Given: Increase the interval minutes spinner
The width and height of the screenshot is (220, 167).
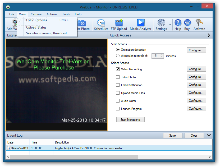Looking at the screenshot, I should pos(162,55).
